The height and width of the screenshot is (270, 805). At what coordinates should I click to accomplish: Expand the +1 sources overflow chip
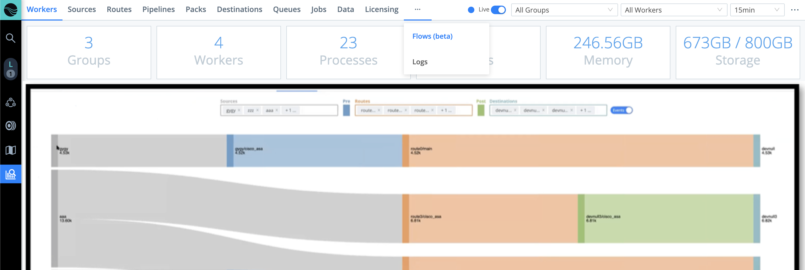pyautogui.click(x=290, y=110)
